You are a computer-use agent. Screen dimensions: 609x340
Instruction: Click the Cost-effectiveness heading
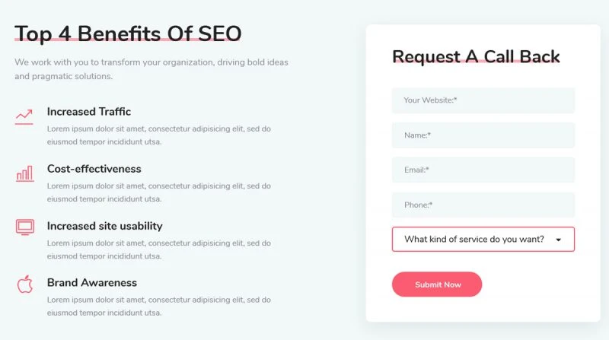tap(94, 169)
